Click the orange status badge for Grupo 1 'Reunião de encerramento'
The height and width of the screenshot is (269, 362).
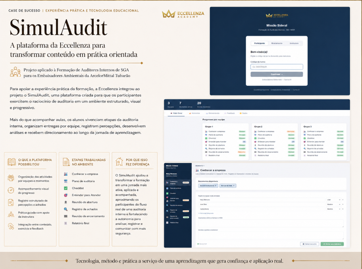tap(242, 152)
